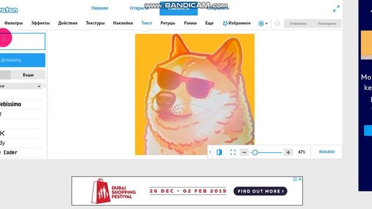Toggle before/after compare icon
The height and width of the screenshot is (209, 372).
[219, 152]
